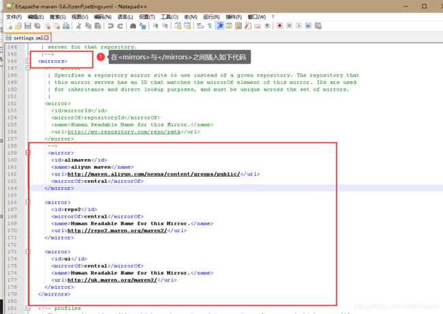Click Run Macro Multiple Times icon
The width and height of the screenshot is (443, 314).
tap(309, 26)
